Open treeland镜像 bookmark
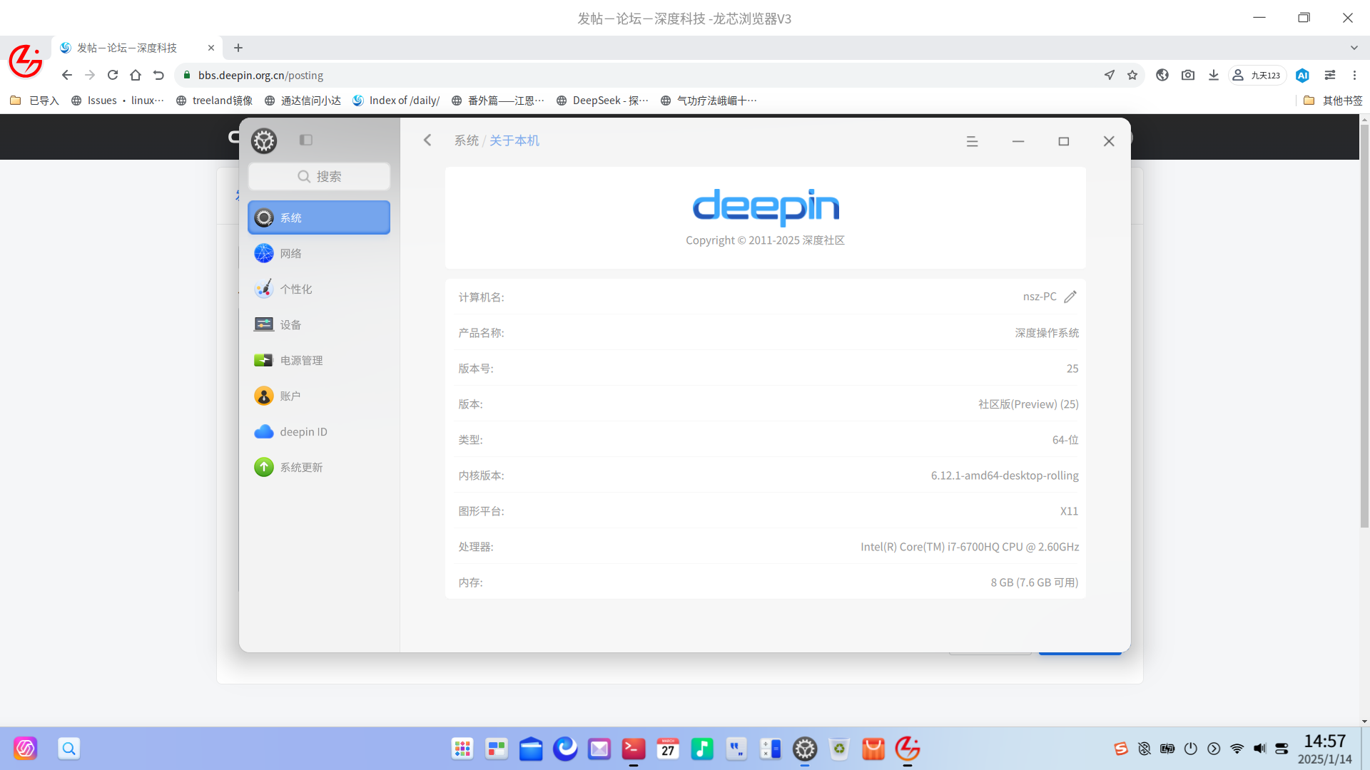The image size is (1370, 770). click(214, 101)
